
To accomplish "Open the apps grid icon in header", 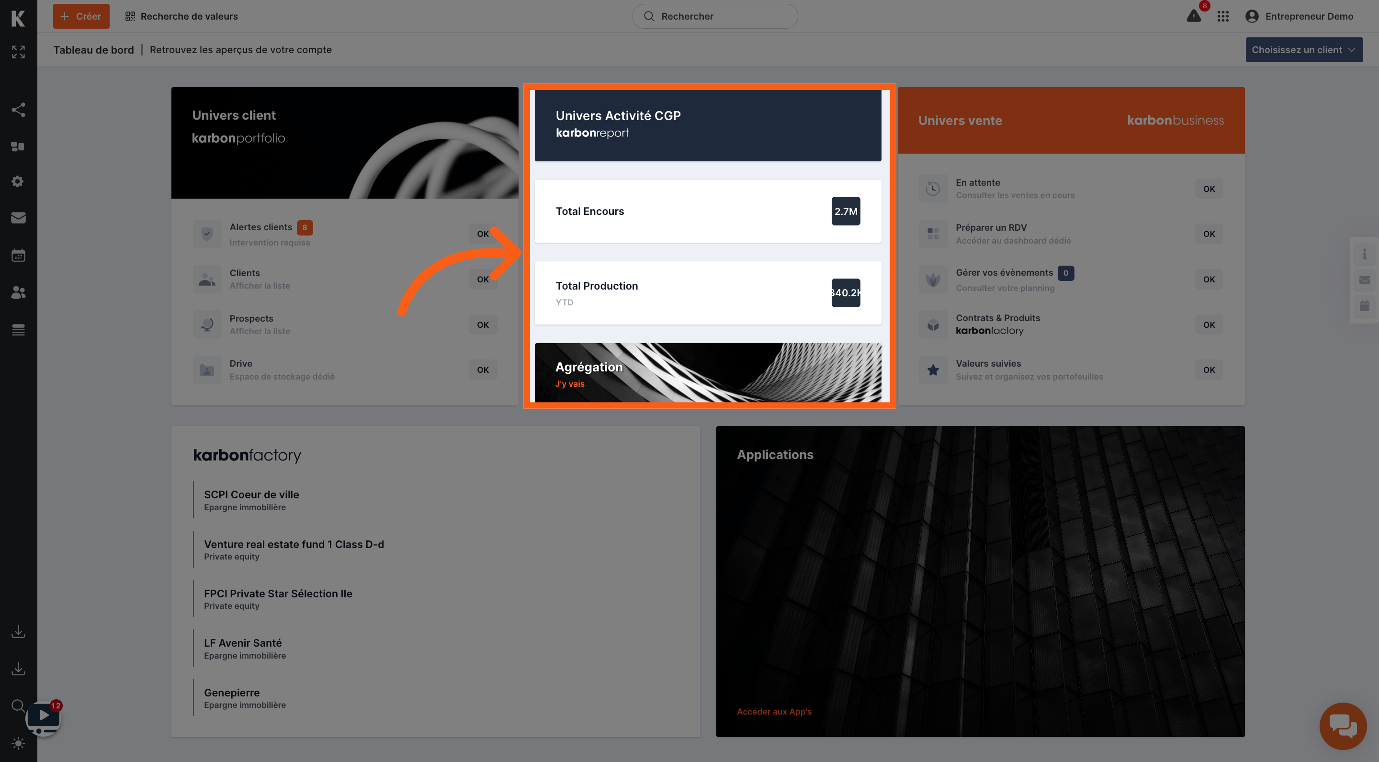I will [1223, 17].
